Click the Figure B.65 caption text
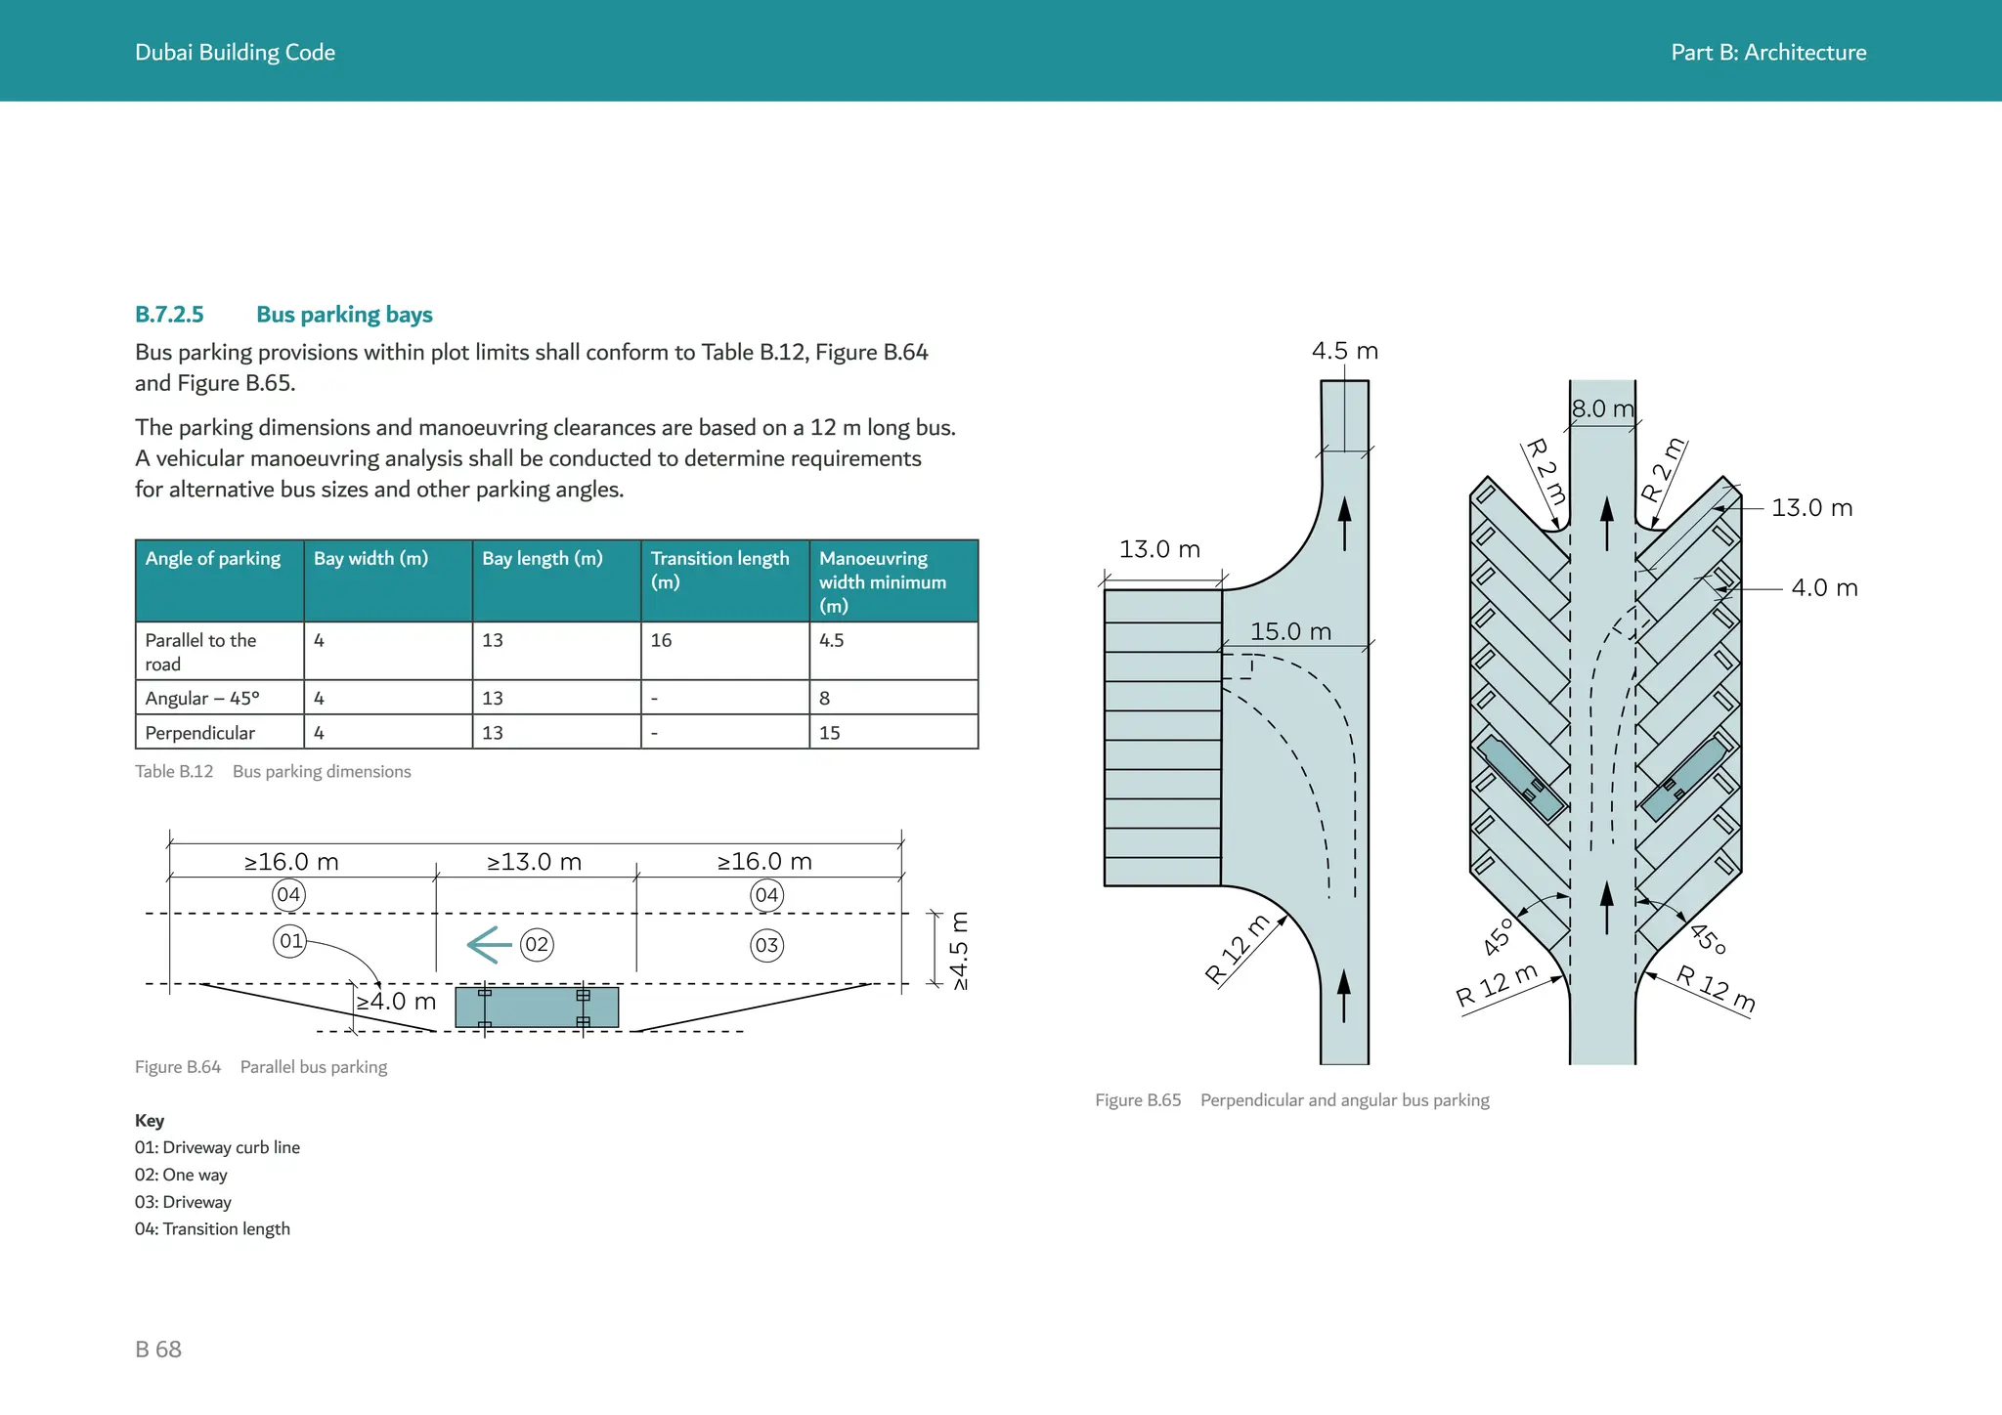Screen dimensions: 2002x1415 pos(1292,1100)
